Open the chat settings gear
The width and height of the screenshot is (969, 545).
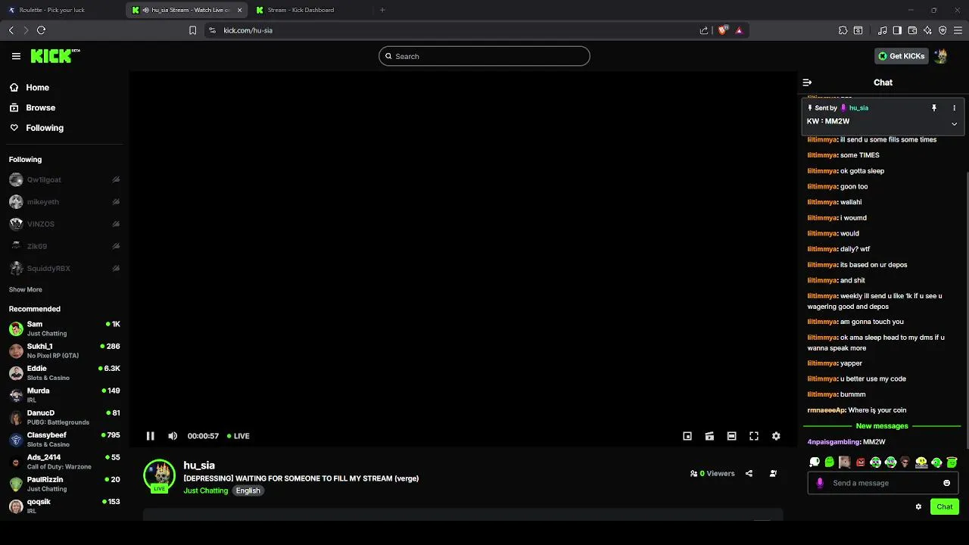coord(918,507)
